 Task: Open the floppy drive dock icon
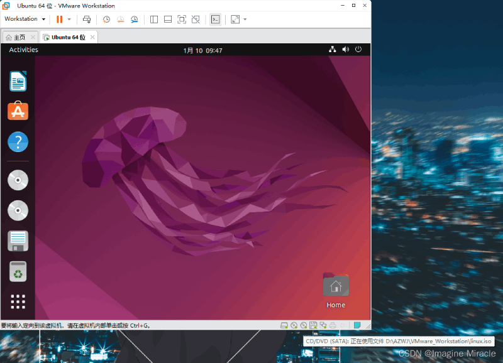tap(18, 241)
